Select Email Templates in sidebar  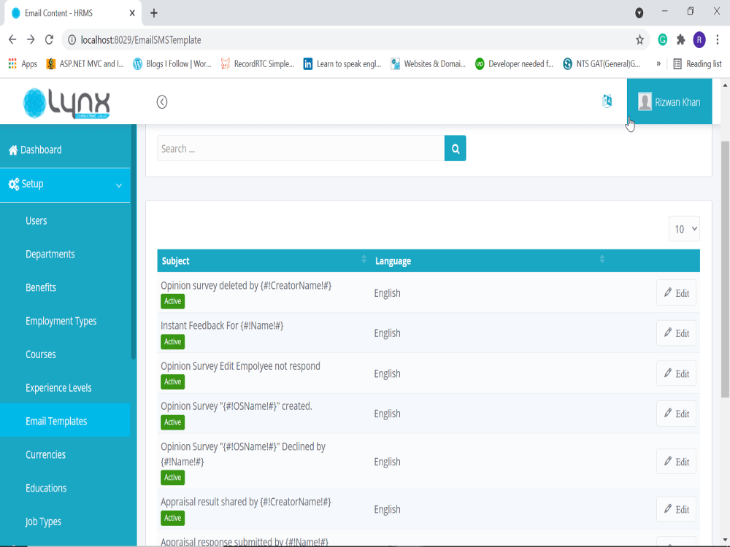pyautogui.click(x=65, y=421)
